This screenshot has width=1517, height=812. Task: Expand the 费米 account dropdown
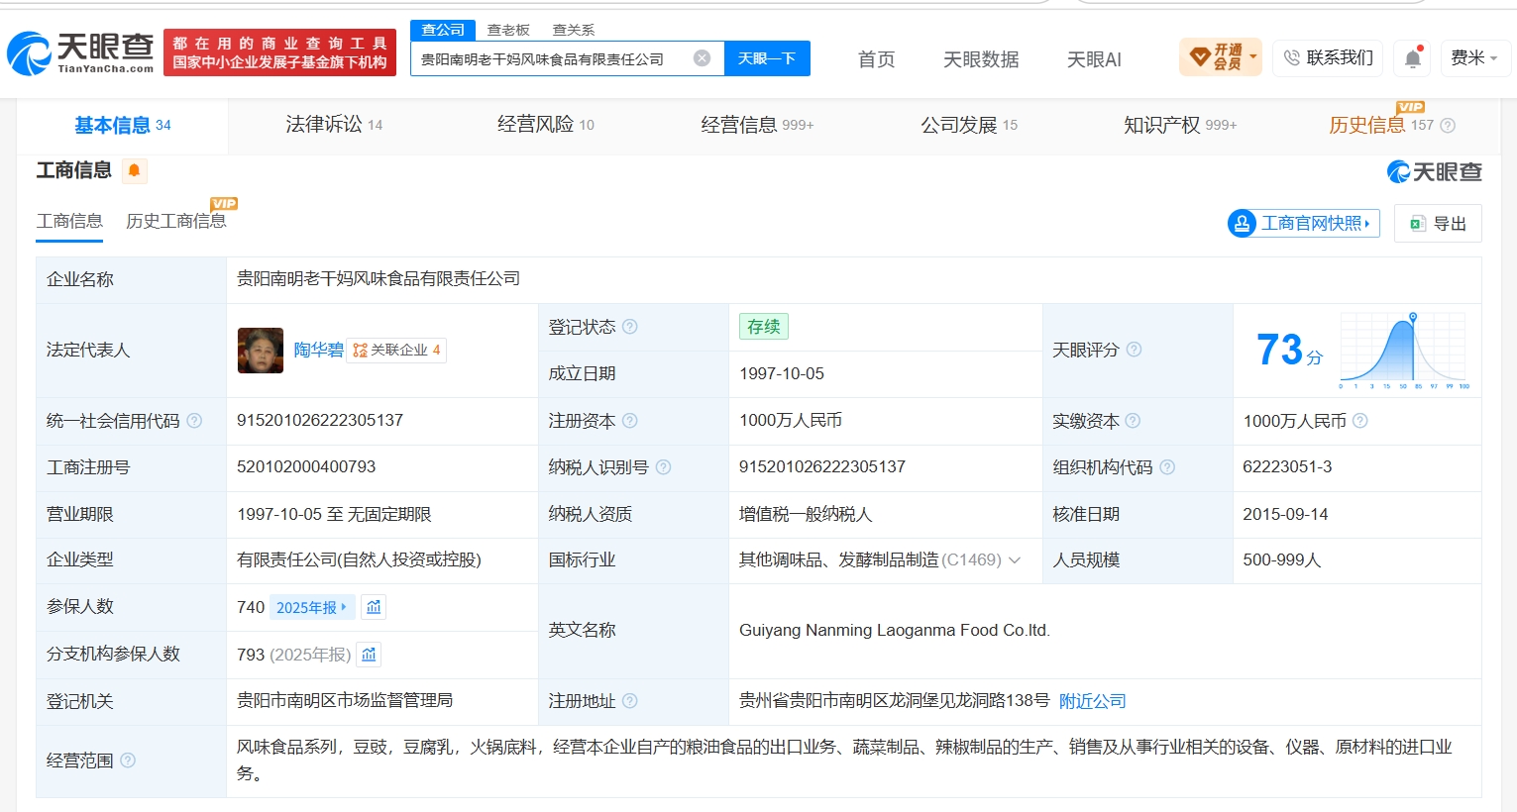1475,58
